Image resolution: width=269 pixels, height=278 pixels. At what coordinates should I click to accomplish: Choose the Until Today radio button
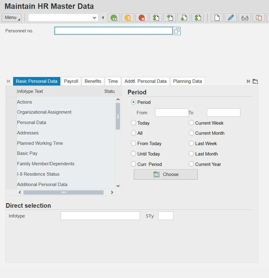point(133,154)
